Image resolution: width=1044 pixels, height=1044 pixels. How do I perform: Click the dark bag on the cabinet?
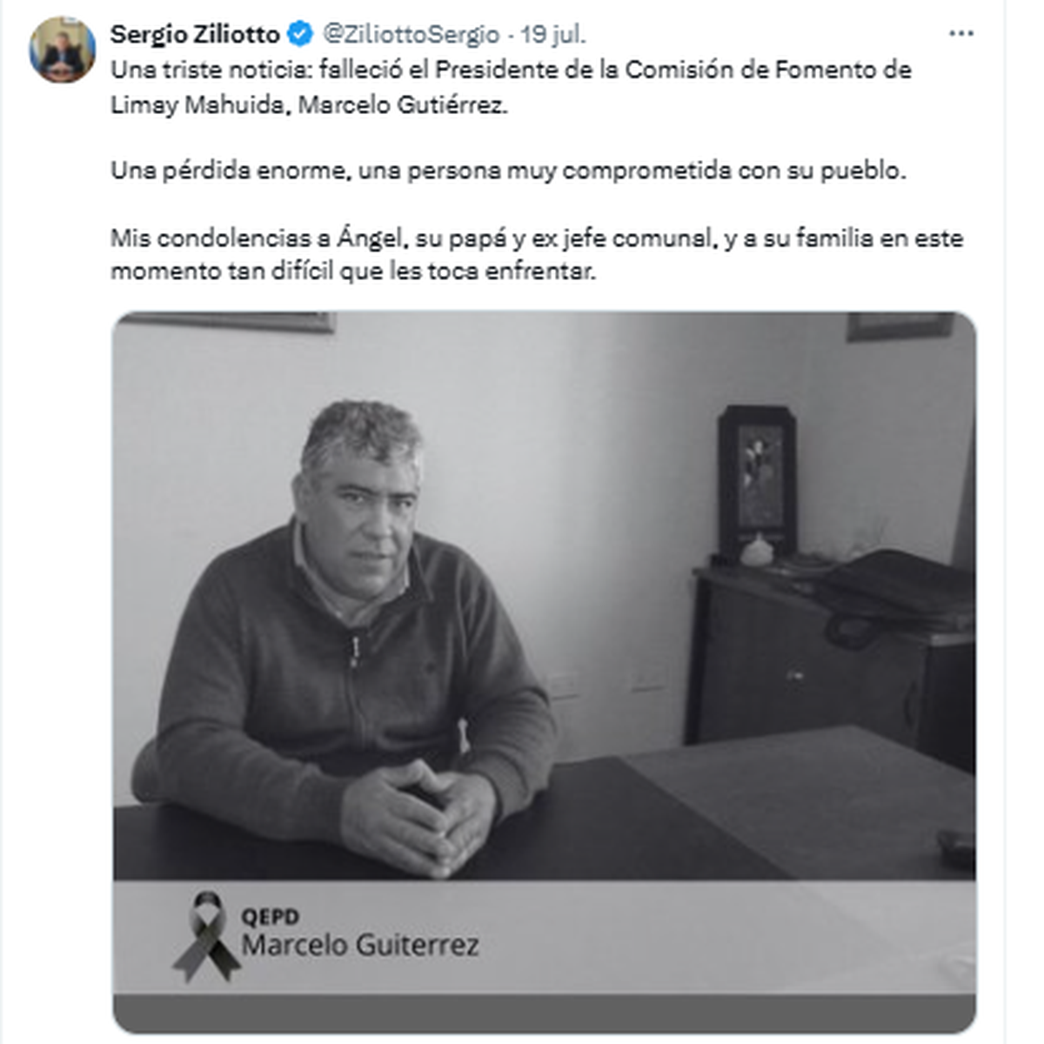tap(896, 592)
